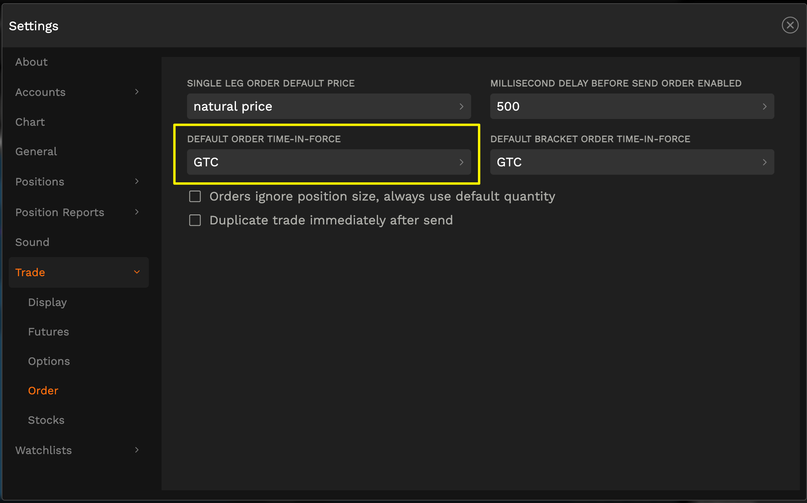
Task: Open the Default Order Time-in-Force dropdown
Action: 329,162
